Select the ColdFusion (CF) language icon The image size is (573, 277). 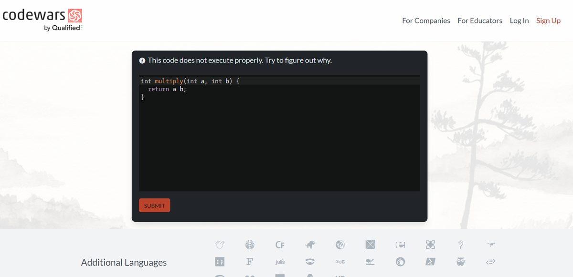point(280,245)
